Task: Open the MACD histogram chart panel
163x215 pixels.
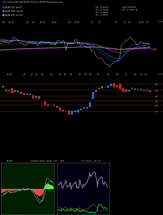Action: 28,189
